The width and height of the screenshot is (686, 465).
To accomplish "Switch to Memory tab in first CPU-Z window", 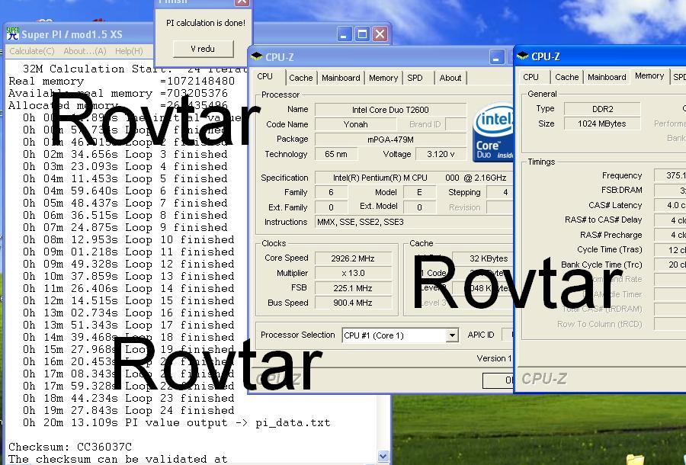I will tap(383, 78).
